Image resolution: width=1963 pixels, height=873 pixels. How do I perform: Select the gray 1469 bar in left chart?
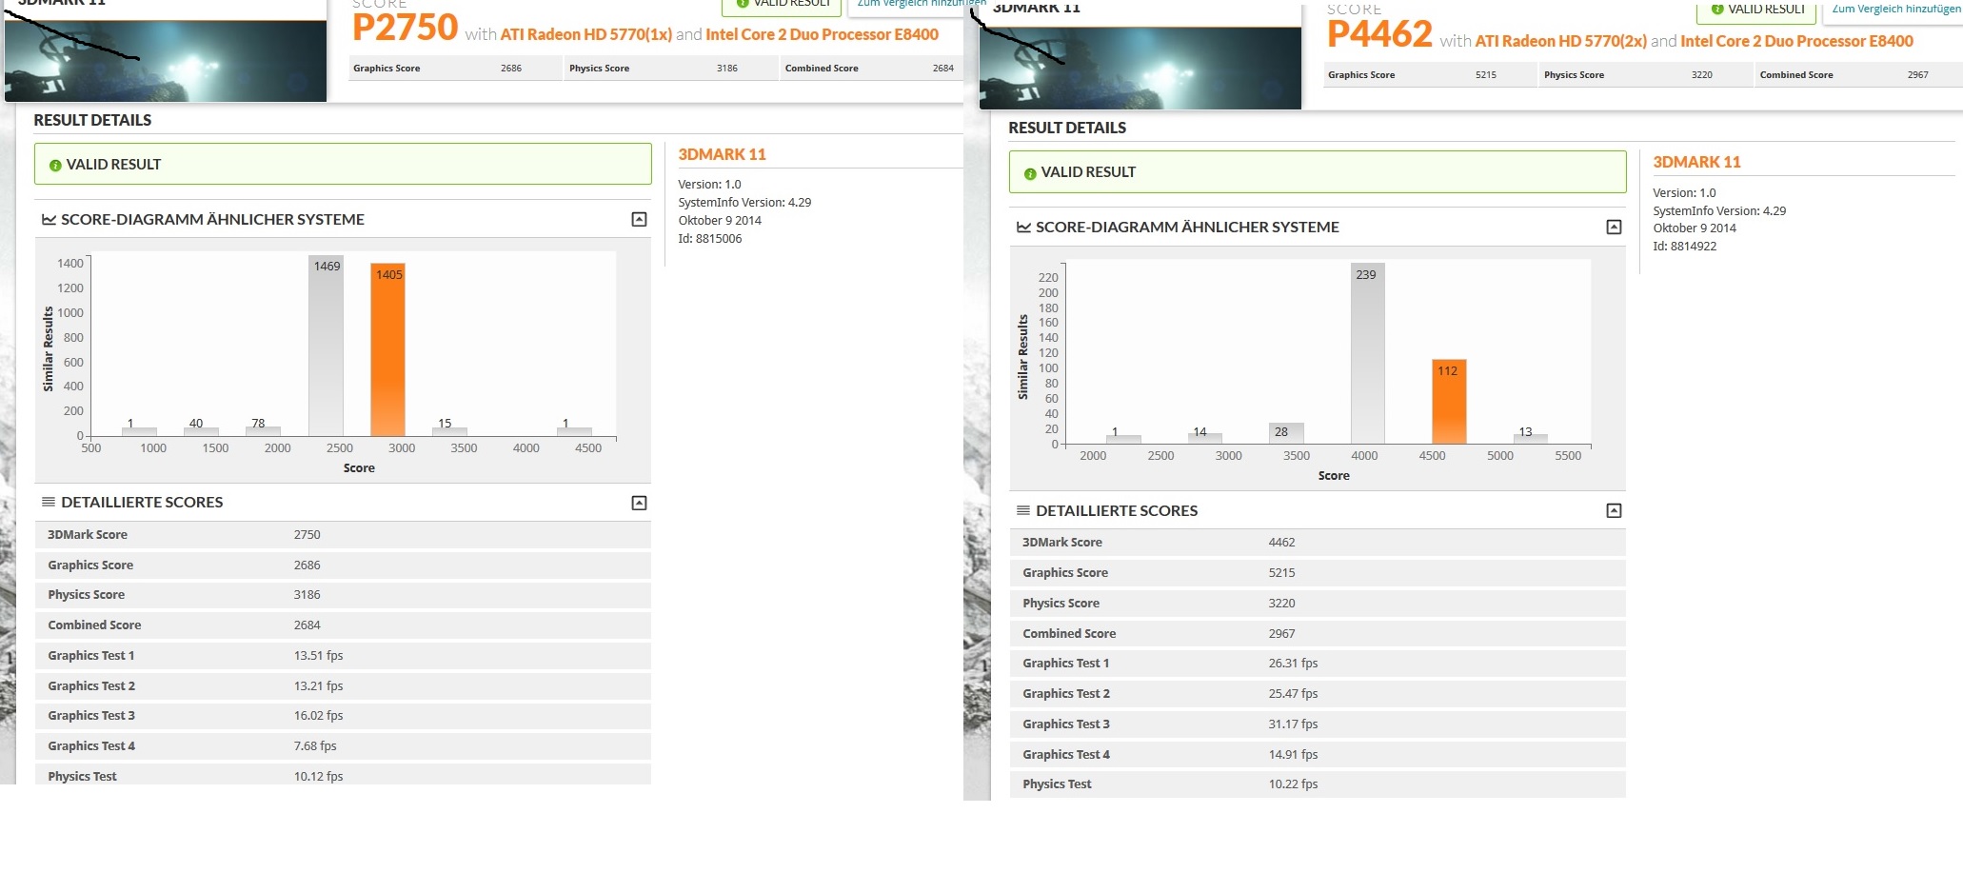click(326, 346)
